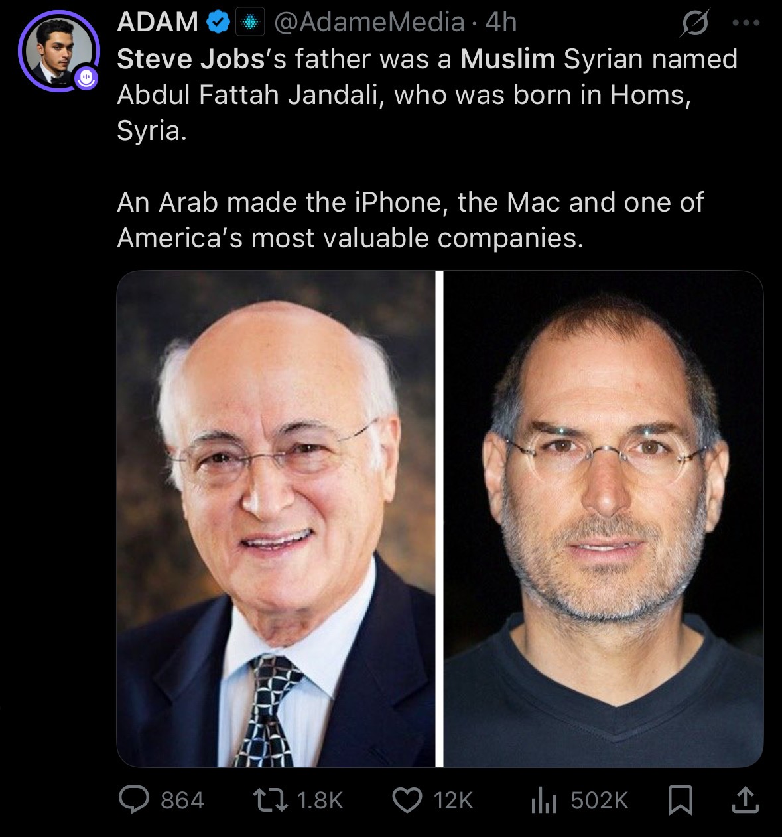Open the @AdameMedia handle link
782x837 pixels.
pyautogui.click(x=369, y=23)
